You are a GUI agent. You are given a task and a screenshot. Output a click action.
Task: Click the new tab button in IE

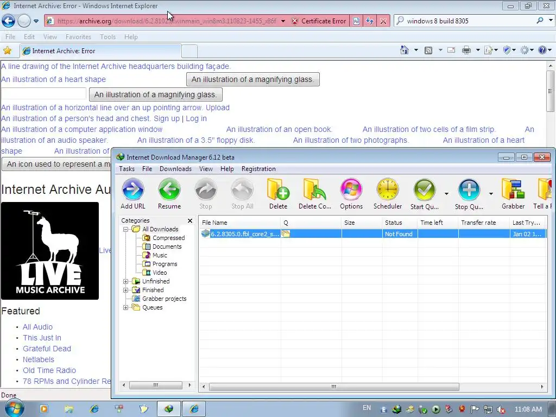click(189, 52)
